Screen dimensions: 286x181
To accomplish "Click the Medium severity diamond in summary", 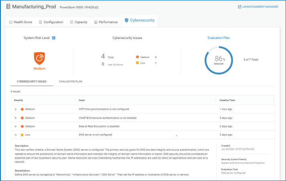I will coord(137,57).
